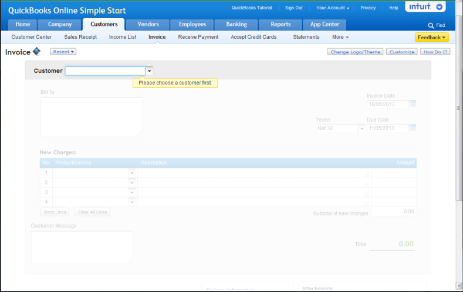Open the Employees tab
Image resolution: width=463 pixels, height=292 pixels.
click(x=192, y=25)
